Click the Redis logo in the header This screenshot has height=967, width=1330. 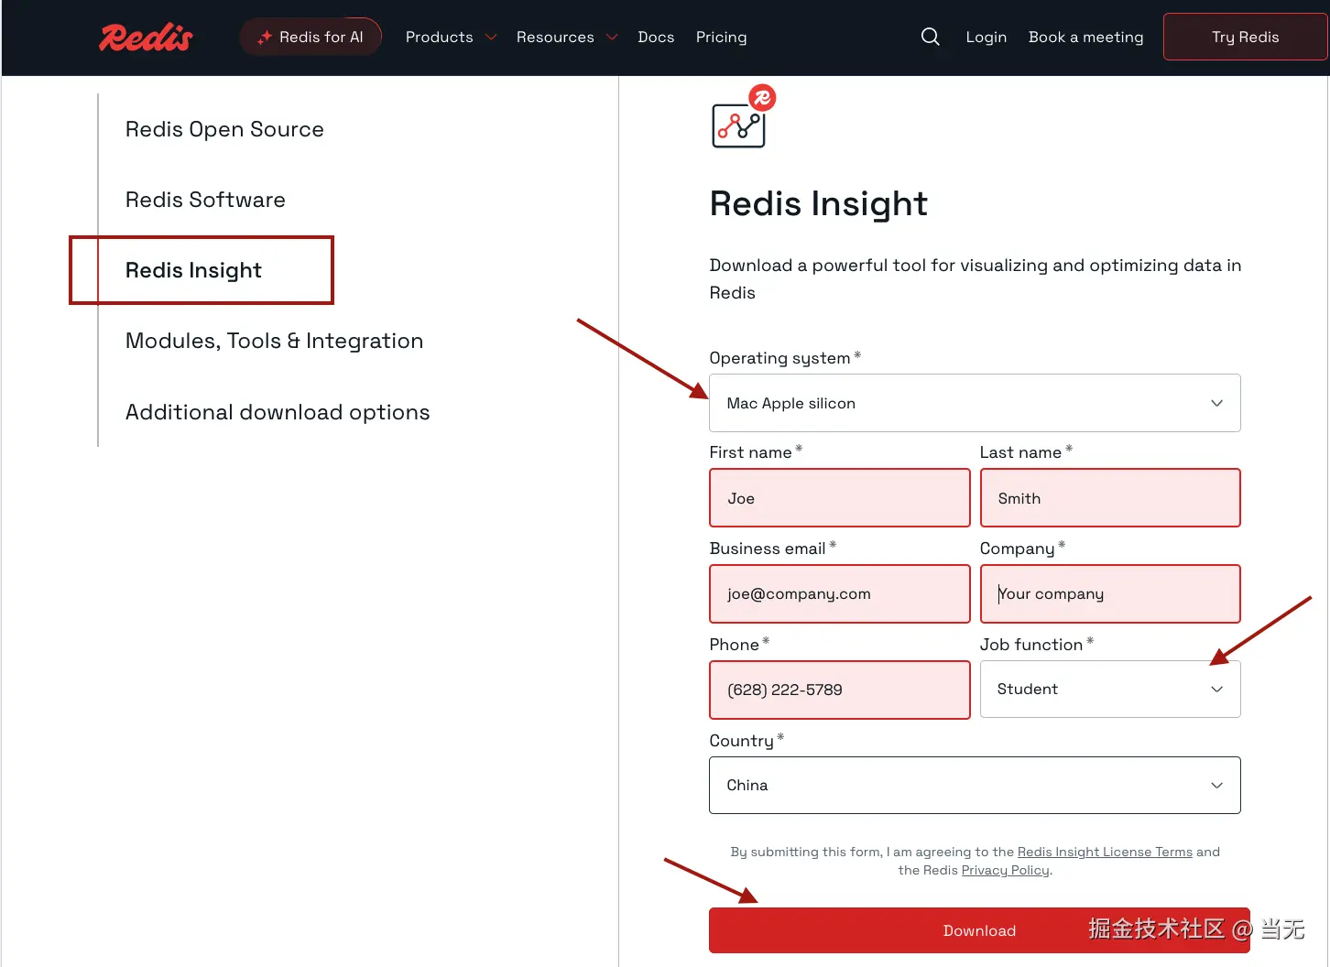point(145,37)
